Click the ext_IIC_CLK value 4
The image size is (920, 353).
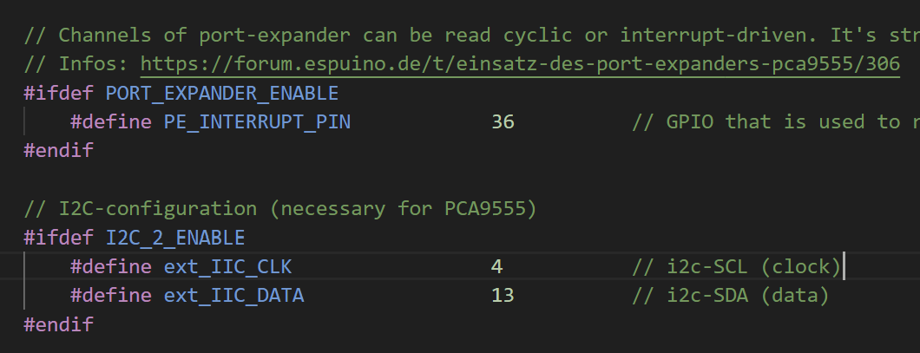click(x=497, y=267)
